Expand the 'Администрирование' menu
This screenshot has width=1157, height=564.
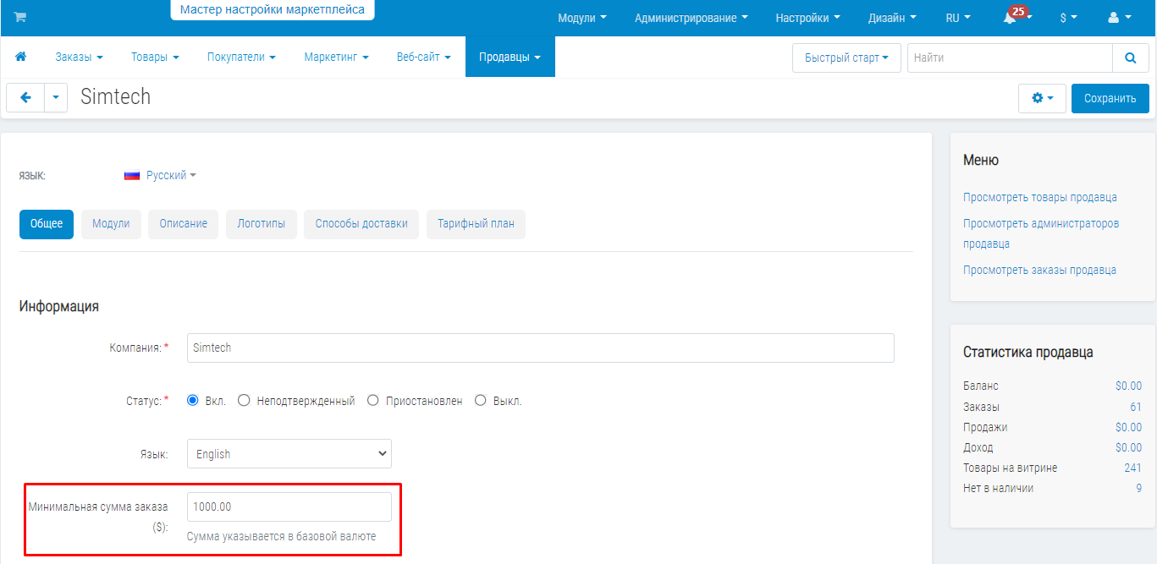pos(691,18)
